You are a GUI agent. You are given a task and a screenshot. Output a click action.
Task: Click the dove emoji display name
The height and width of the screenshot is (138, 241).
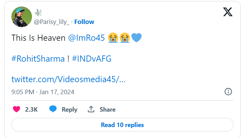pos(38,13)
